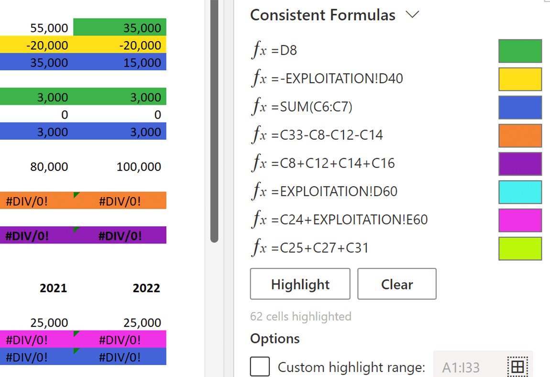Screen dimensions: 550x377
Task: Click the range selector grid icon
Action: pos(517,367)
